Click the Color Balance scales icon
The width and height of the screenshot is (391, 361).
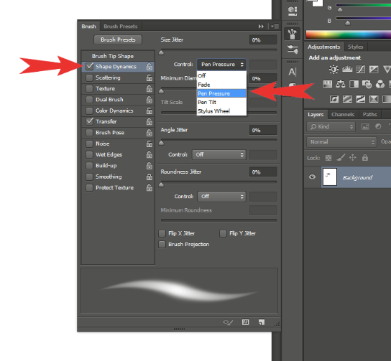coord(341,84)
